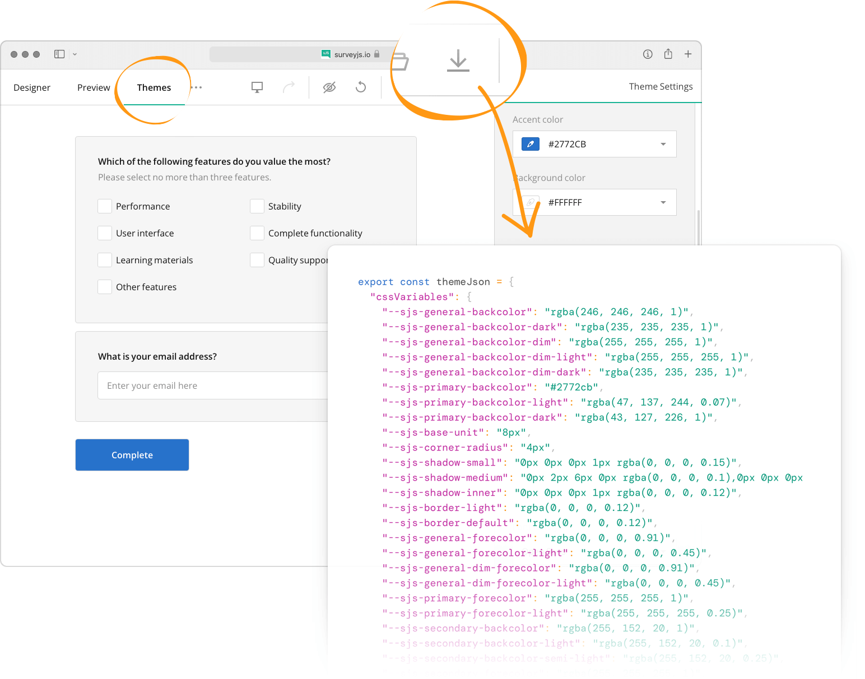Click the Background color eyedropper icon

(x=529, y=202)
